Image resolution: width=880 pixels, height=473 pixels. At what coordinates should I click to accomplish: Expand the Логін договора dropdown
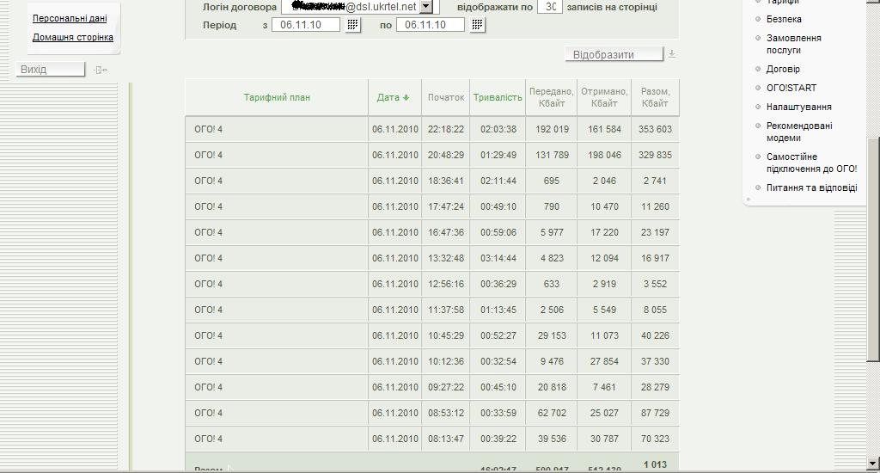pyautogui.click(x=426, y=7)
